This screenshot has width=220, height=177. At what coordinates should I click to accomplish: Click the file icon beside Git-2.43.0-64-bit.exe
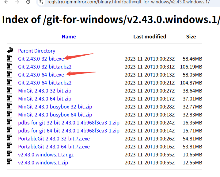tap(9, 74)
